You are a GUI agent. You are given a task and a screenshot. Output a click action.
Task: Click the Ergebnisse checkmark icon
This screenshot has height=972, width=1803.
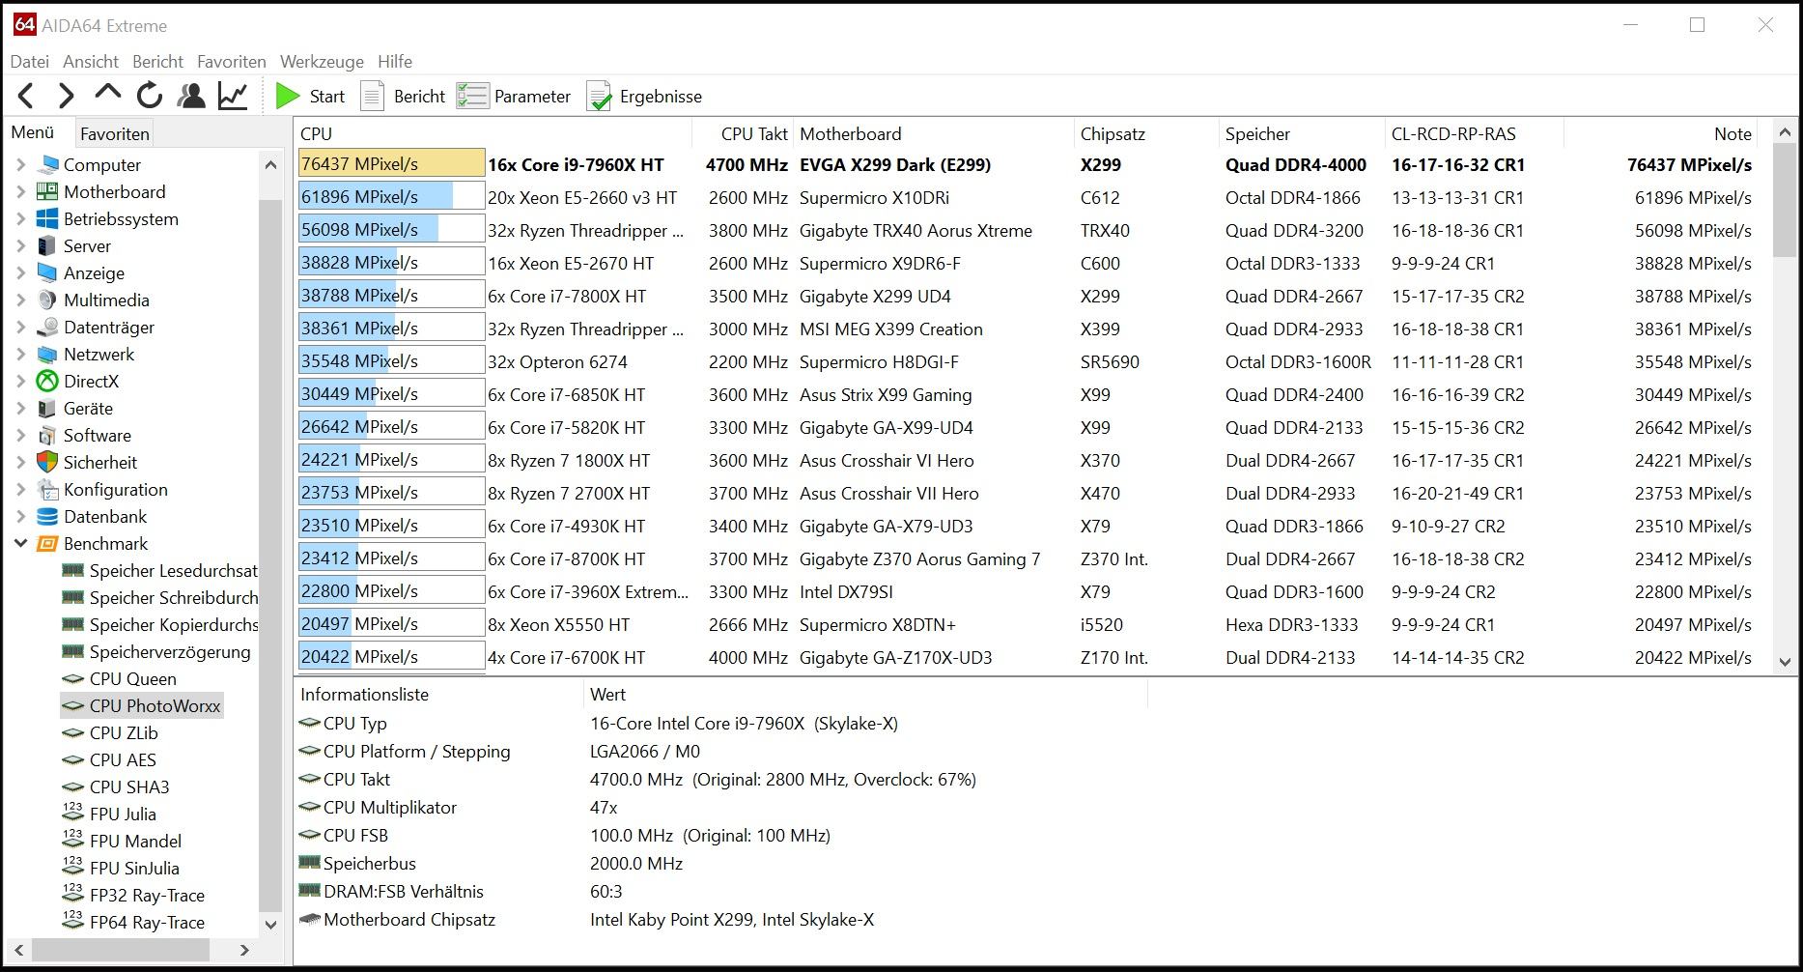point(599,96)
